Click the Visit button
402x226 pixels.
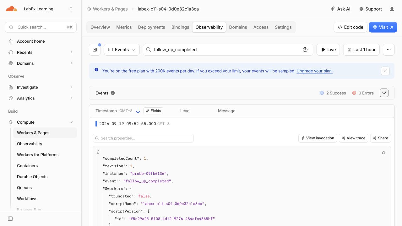click(x=383, y=27)
